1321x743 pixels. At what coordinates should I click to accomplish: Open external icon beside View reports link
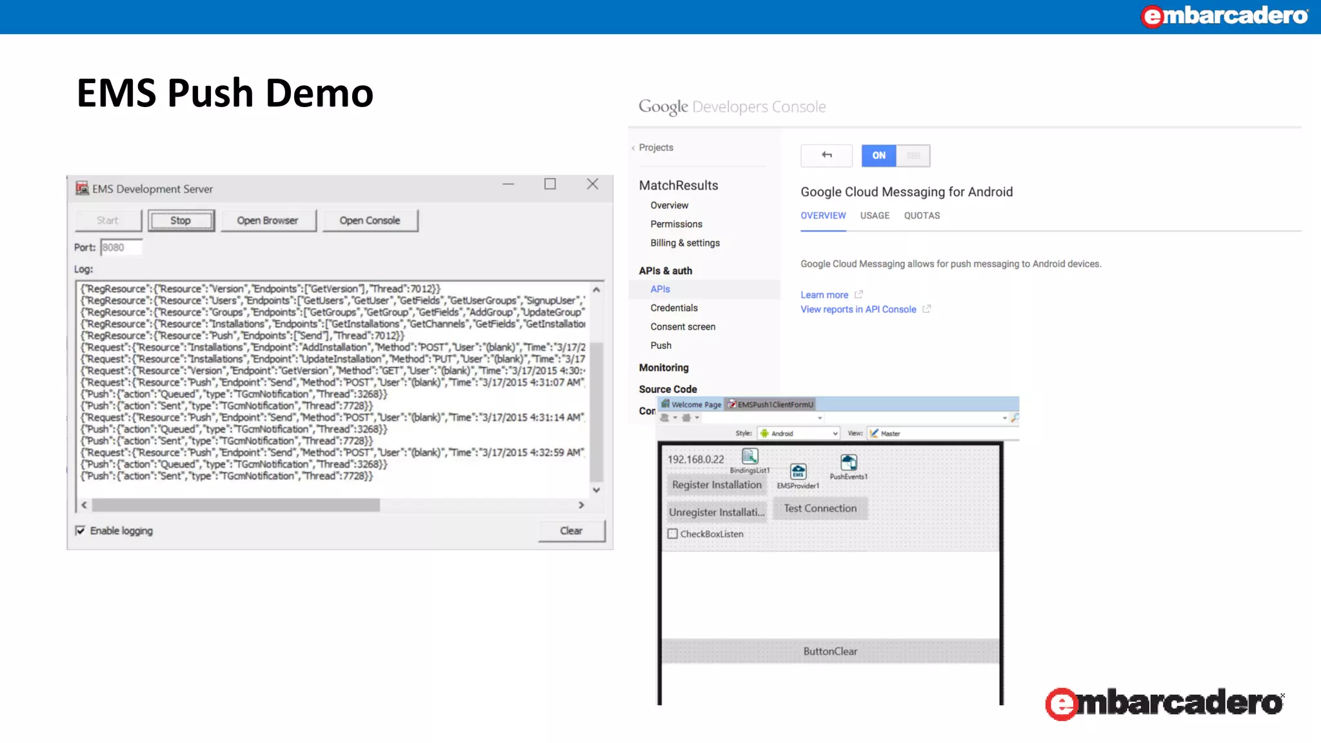[x=926, y=309]
